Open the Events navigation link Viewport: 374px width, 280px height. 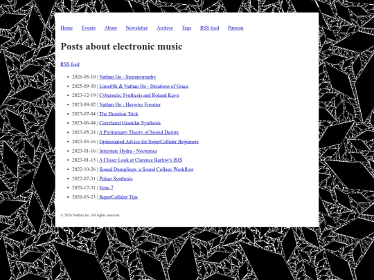[88, 28]
